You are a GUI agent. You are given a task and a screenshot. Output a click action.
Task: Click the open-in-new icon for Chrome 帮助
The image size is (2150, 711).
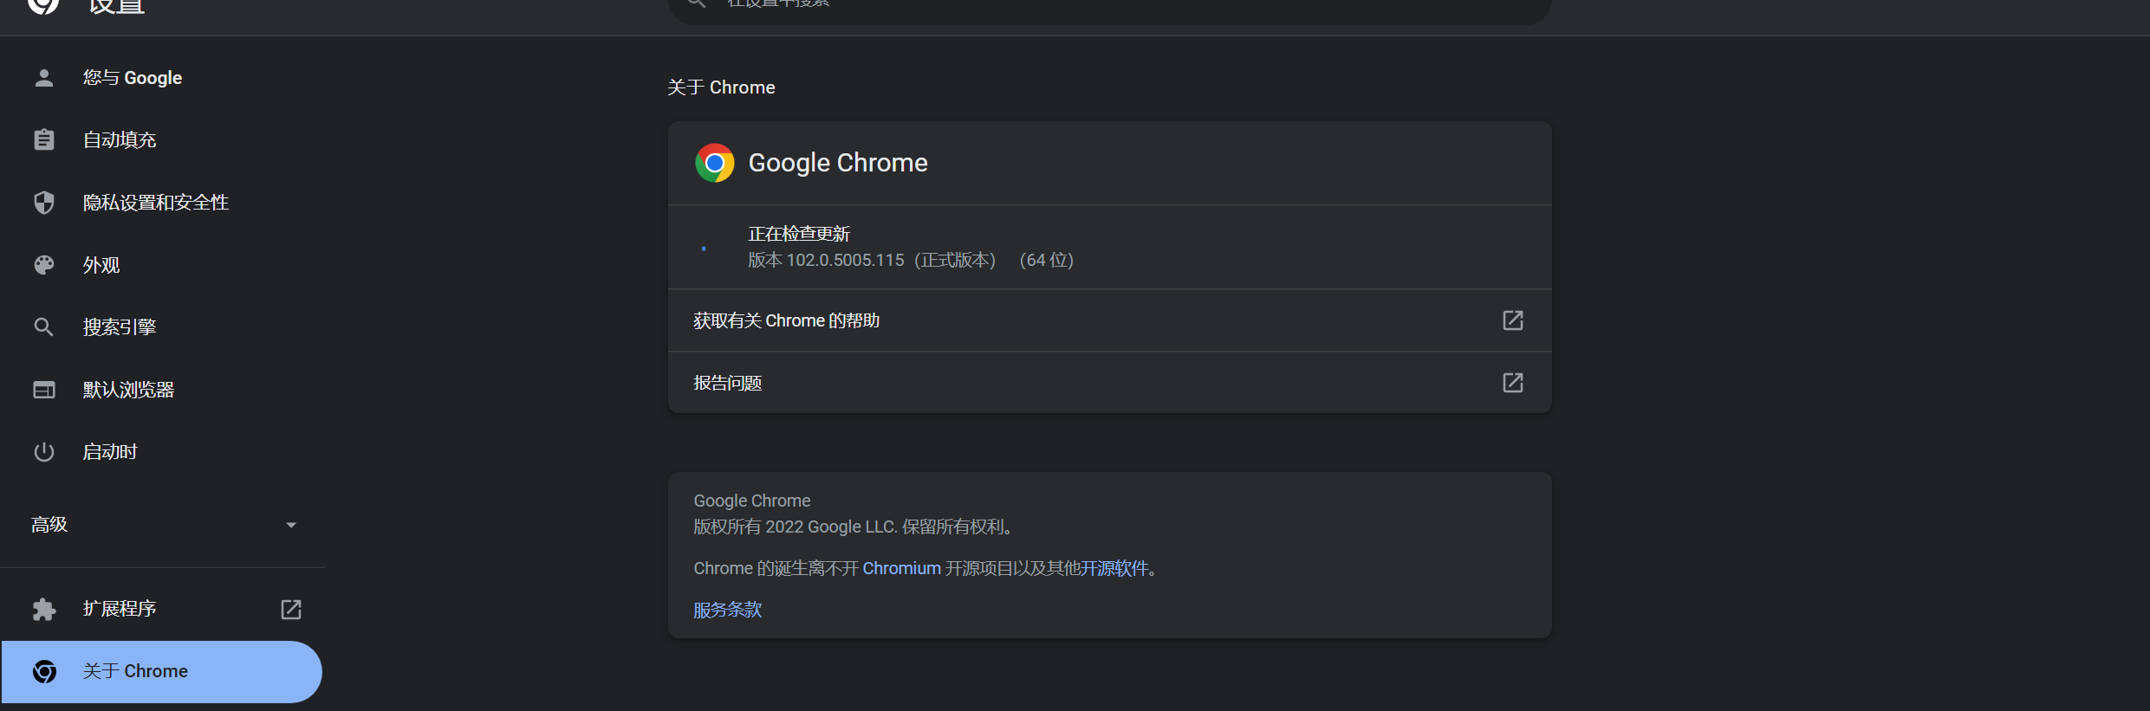(x=1513, y=320)
